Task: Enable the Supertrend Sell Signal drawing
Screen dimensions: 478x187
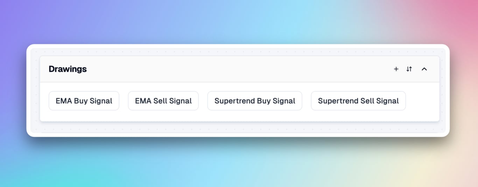Action: pos(358,101)
